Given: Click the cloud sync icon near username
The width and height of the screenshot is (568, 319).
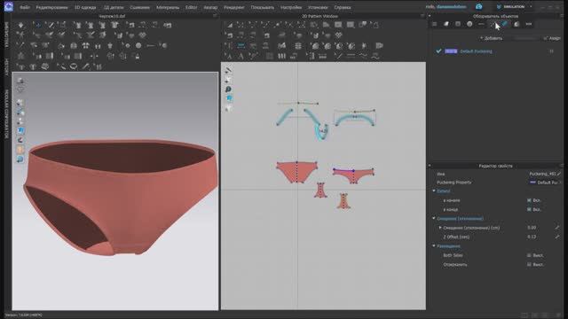Looking at the screenshot, I should pyautogui.click(x=479, y=6).
